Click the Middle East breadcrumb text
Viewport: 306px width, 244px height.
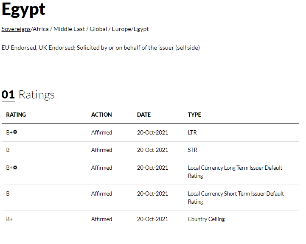69,29
